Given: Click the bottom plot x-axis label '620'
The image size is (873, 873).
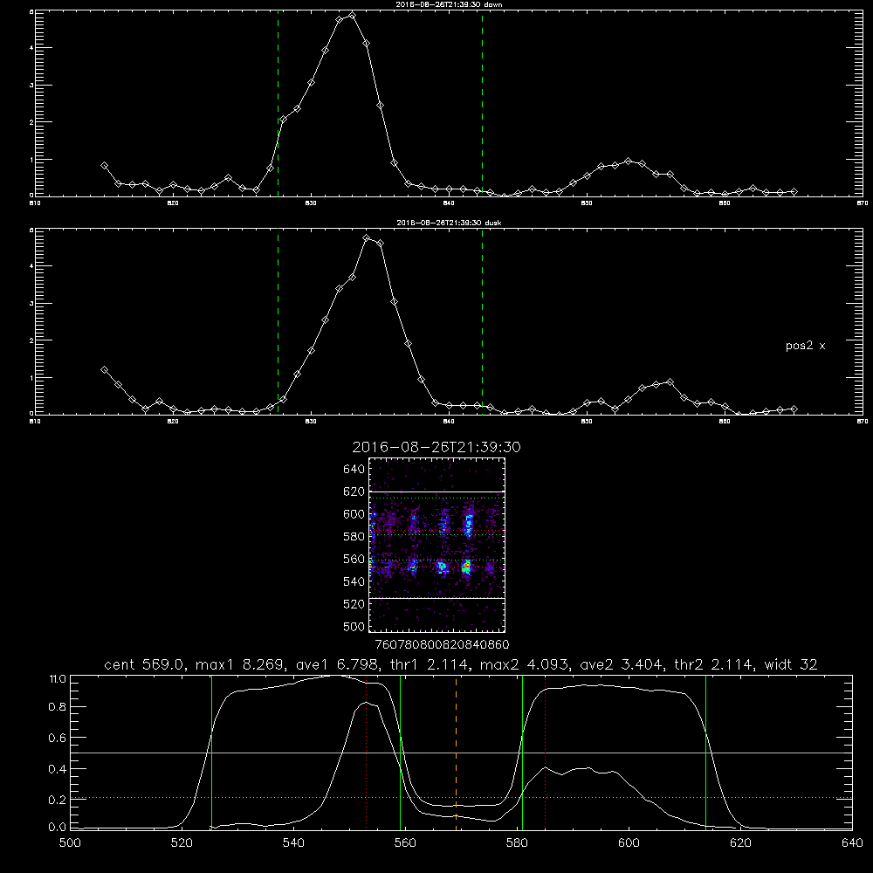Looking at the screenshot, I should (x=740, y=842).
